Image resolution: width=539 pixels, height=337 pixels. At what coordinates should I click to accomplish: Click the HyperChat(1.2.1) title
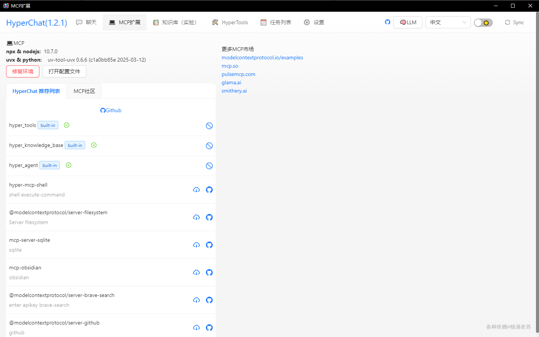coord(37,23)
